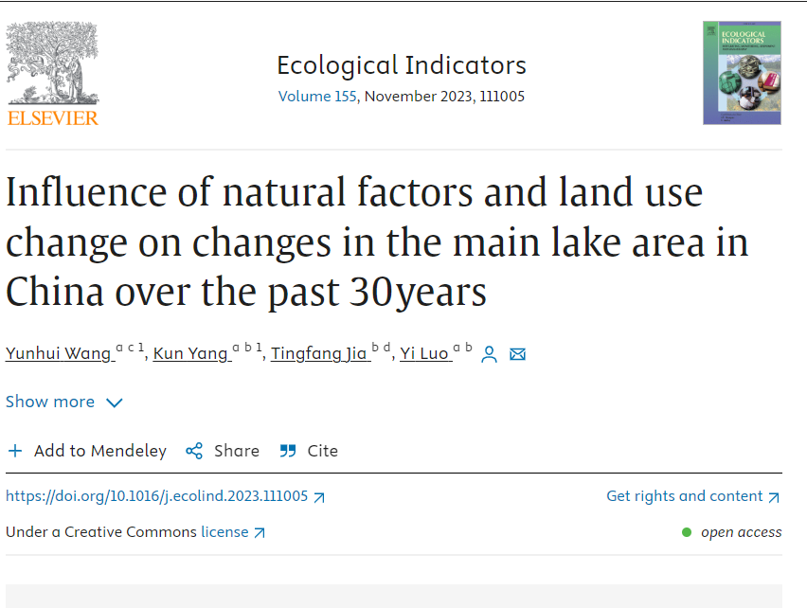Click the author email envelope icon
This screenshot has height=608, width=807.
[x=517, y=354]
